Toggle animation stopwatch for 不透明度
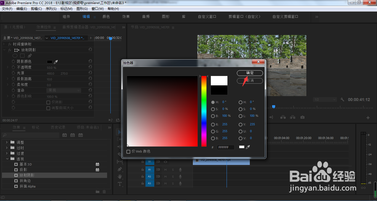This screenshot has width=377, height=201. [x=13, y=67]
